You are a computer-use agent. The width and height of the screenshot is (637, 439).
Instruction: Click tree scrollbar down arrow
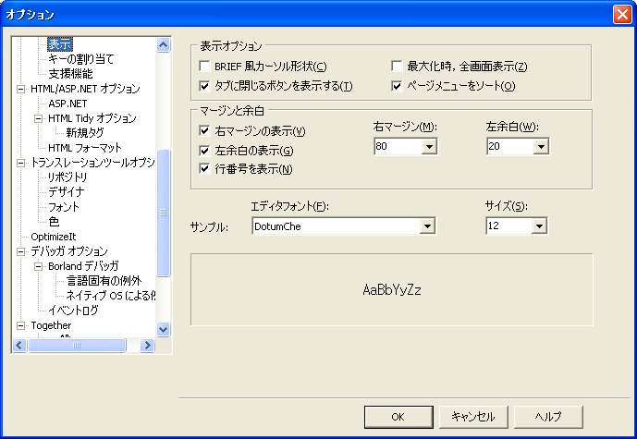(x=163, y=329)
